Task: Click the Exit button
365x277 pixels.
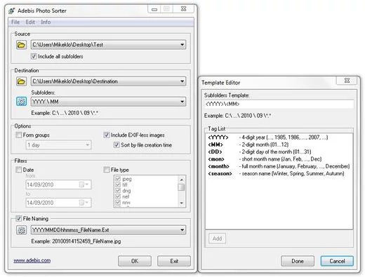Action: pos(174,261)
